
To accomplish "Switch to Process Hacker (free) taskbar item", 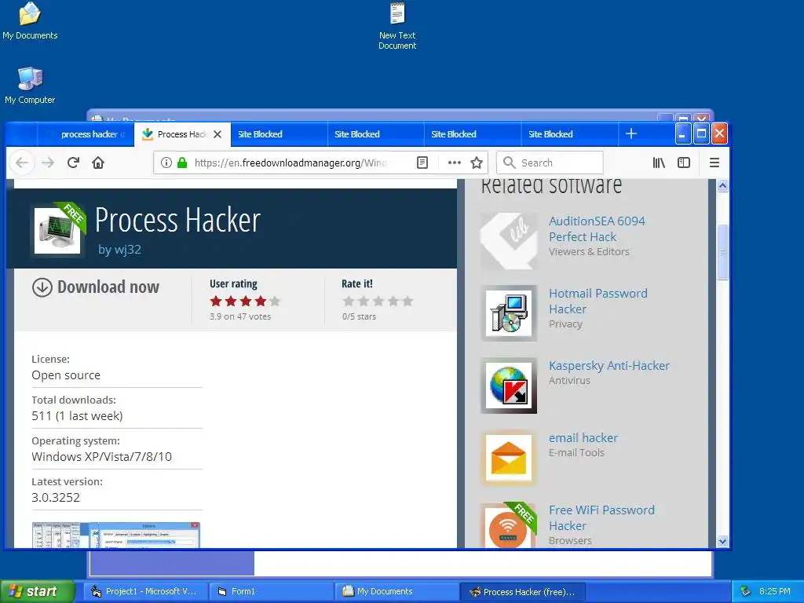I will (x=522, y=591).
